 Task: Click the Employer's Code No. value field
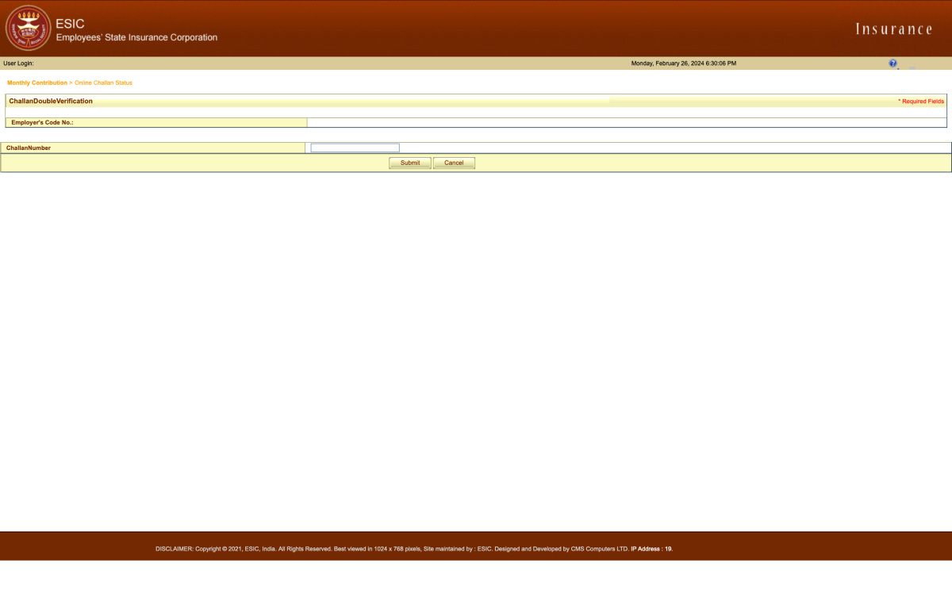click(x=626, y=123)
